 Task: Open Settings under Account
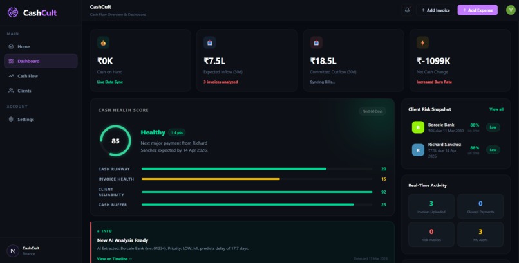tap(41, 119)
